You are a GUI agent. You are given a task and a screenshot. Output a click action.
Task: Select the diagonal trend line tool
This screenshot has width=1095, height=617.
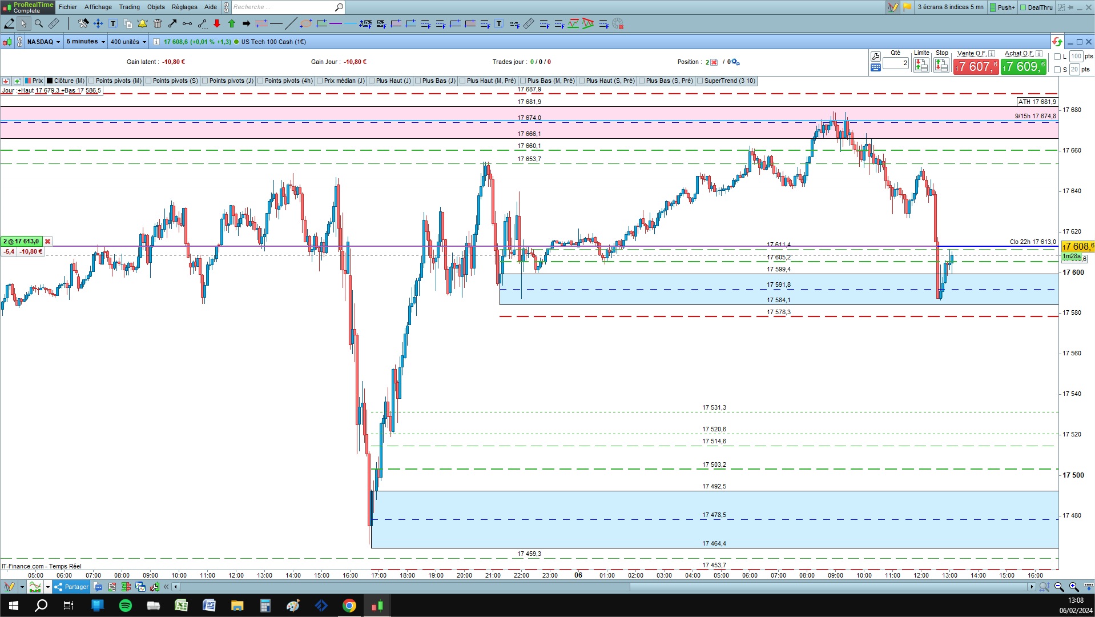pyautogui.click(x=291, y=23)
